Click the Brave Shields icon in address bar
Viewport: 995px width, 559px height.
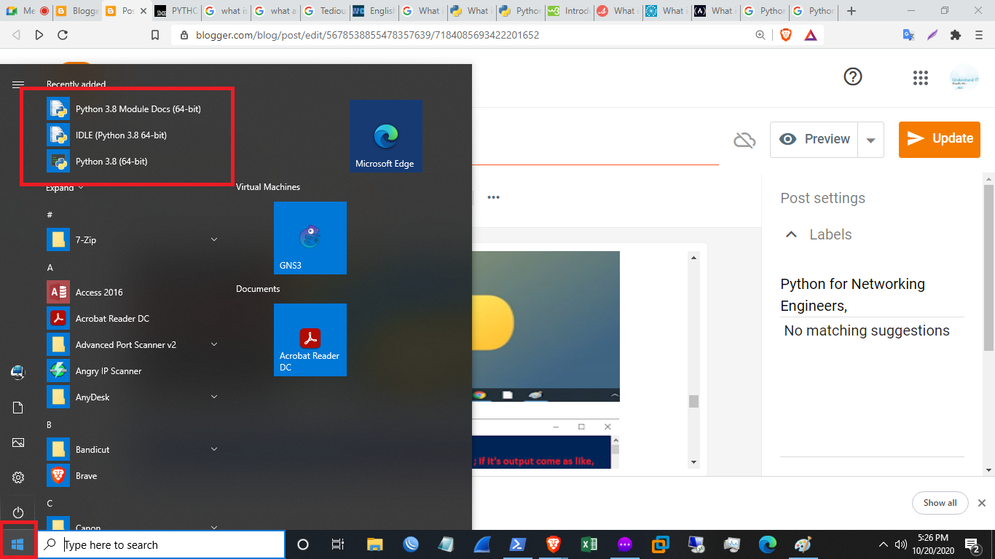tap(786, 34)
